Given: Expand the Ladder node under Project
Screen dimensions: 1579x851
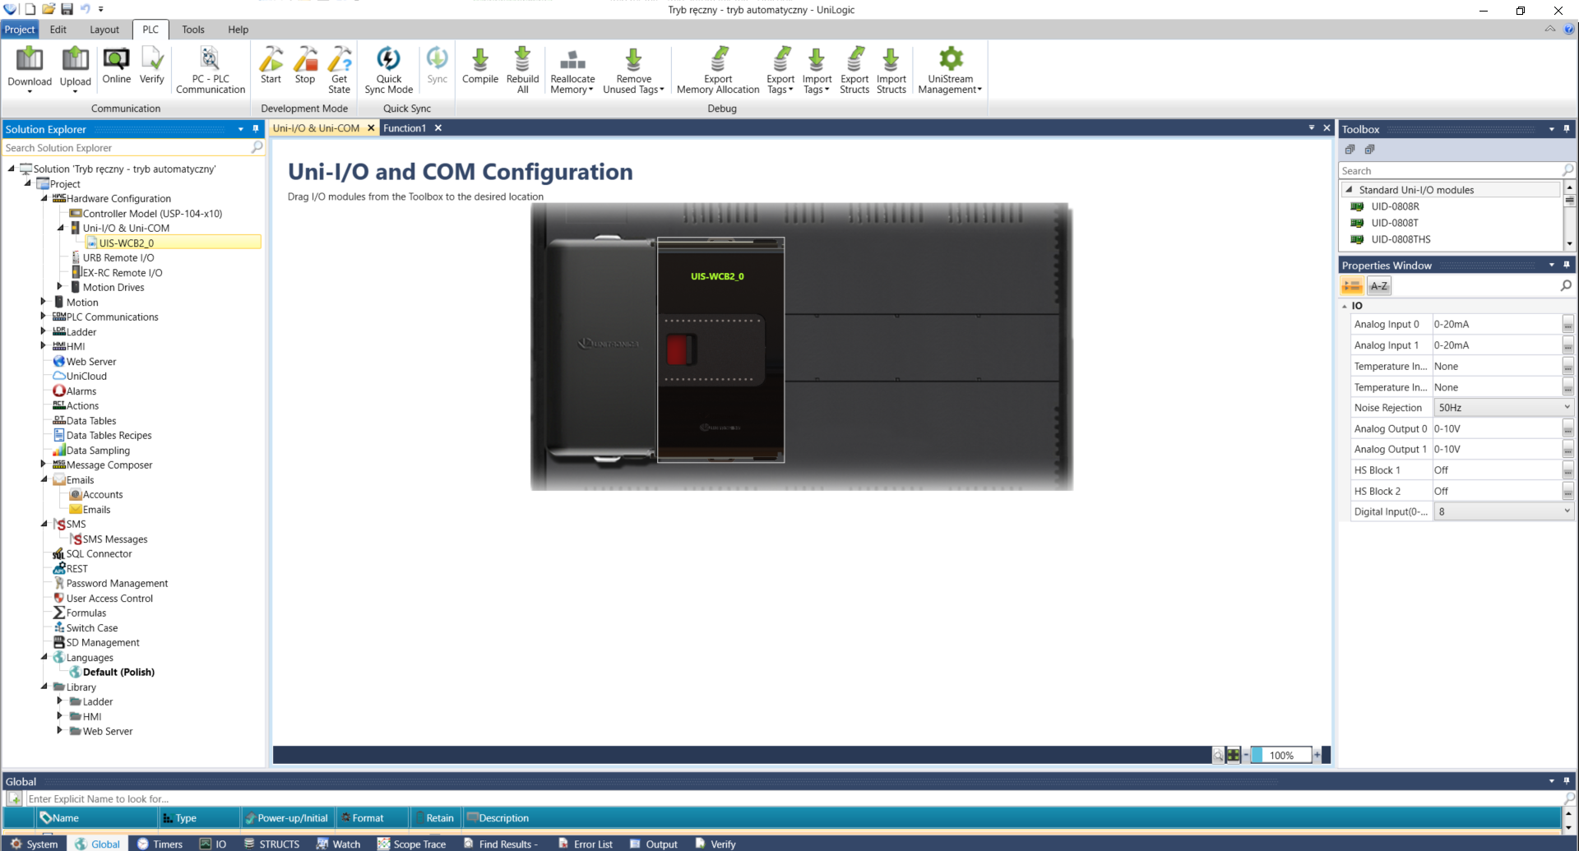Looking at the screenshot, I should pos(44,331).
